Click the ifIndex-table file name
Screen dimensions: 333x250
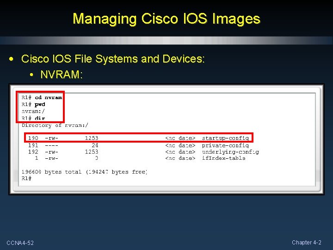(x=224, y=158)
